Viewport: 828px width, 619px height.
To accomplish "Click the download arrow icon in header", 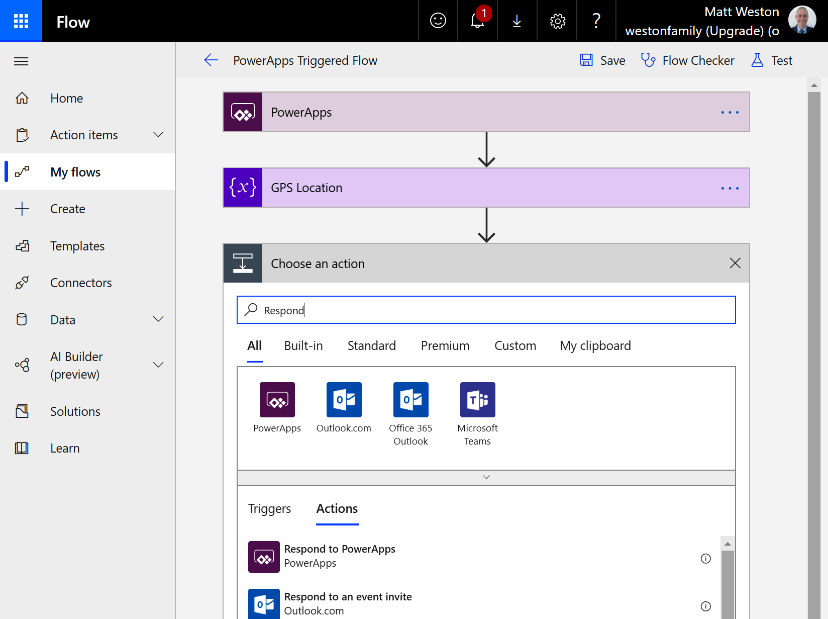I will tap(516, 21).
